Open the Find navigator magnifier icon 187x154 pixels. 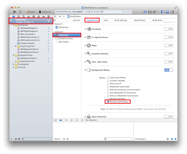click(24, 16)
